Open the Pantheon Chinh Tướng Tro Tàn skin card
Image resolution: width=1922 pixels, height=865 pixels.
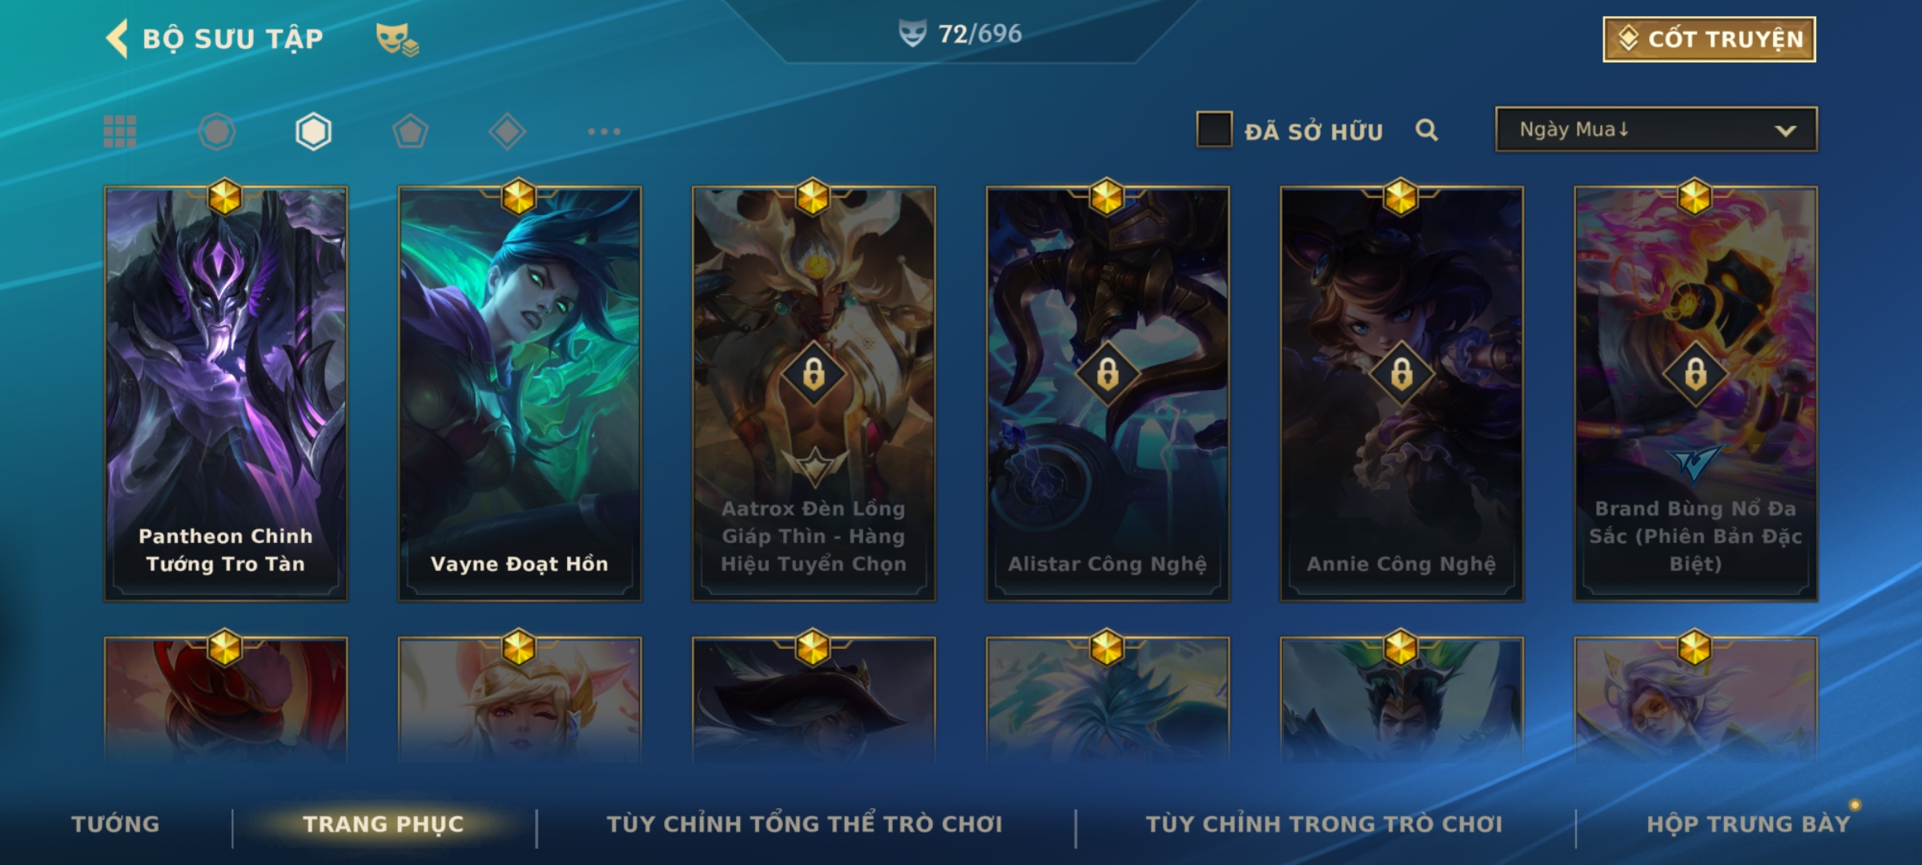point(226,393)
